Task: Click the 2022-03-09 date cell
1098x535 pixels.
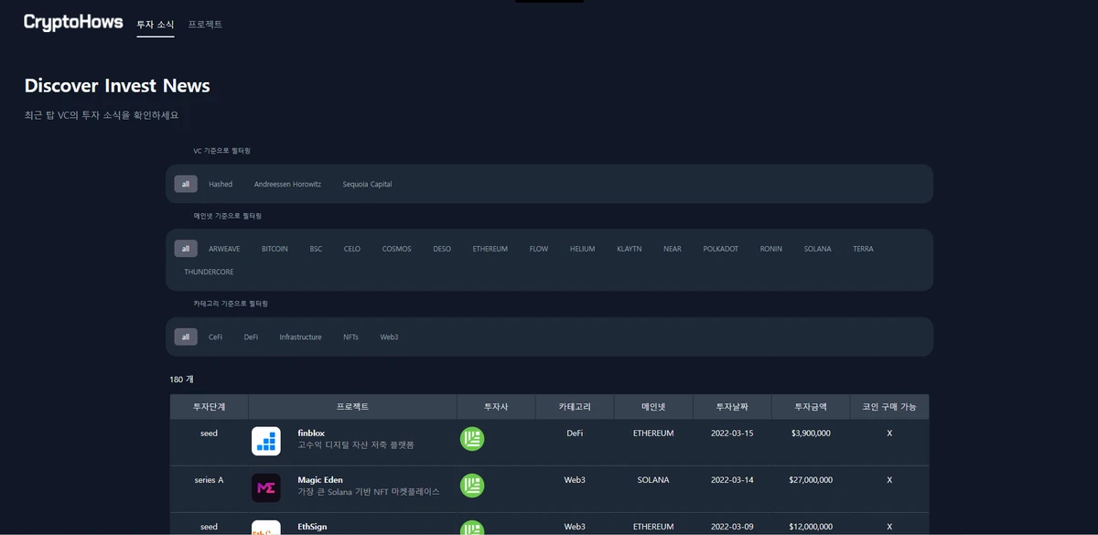Action: (x=732, y=527)
